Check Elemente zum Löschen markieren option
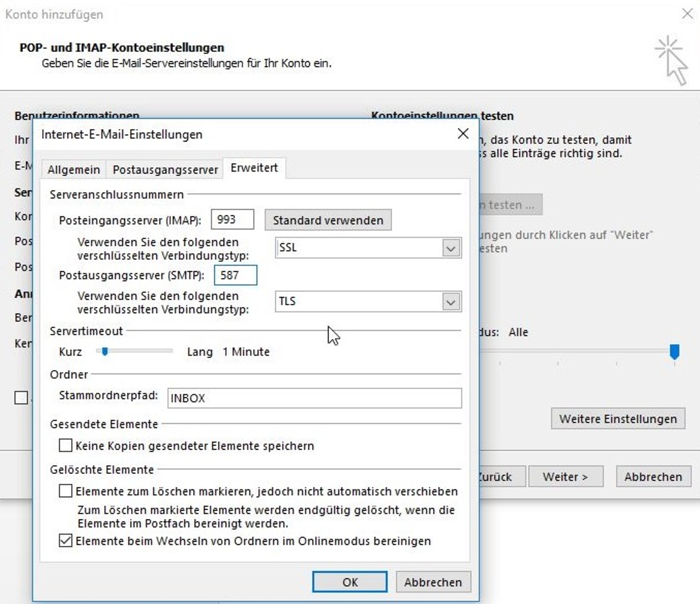This screenshot has height=604, width=700. [x=65, y=491]
